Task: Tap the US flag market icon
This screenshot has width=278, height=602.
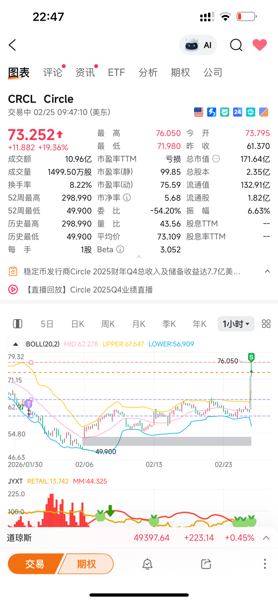Action: [x=199, y=112]
